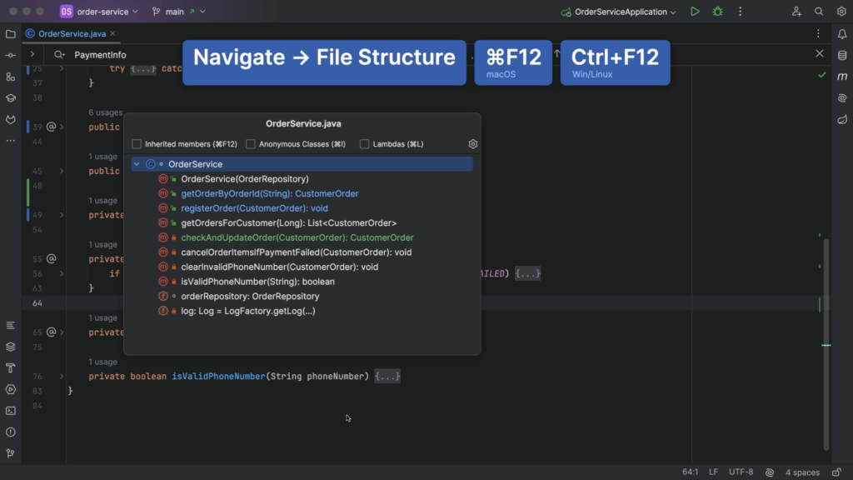Enable Inherited members checkbox
Image resolution: width=853 pixels, height=480 pixels.
137,144
